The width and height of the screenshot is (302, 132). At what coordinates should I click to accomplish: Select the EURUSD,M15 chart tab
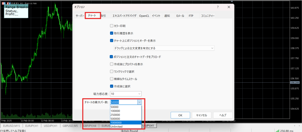[x=12, y=126]
